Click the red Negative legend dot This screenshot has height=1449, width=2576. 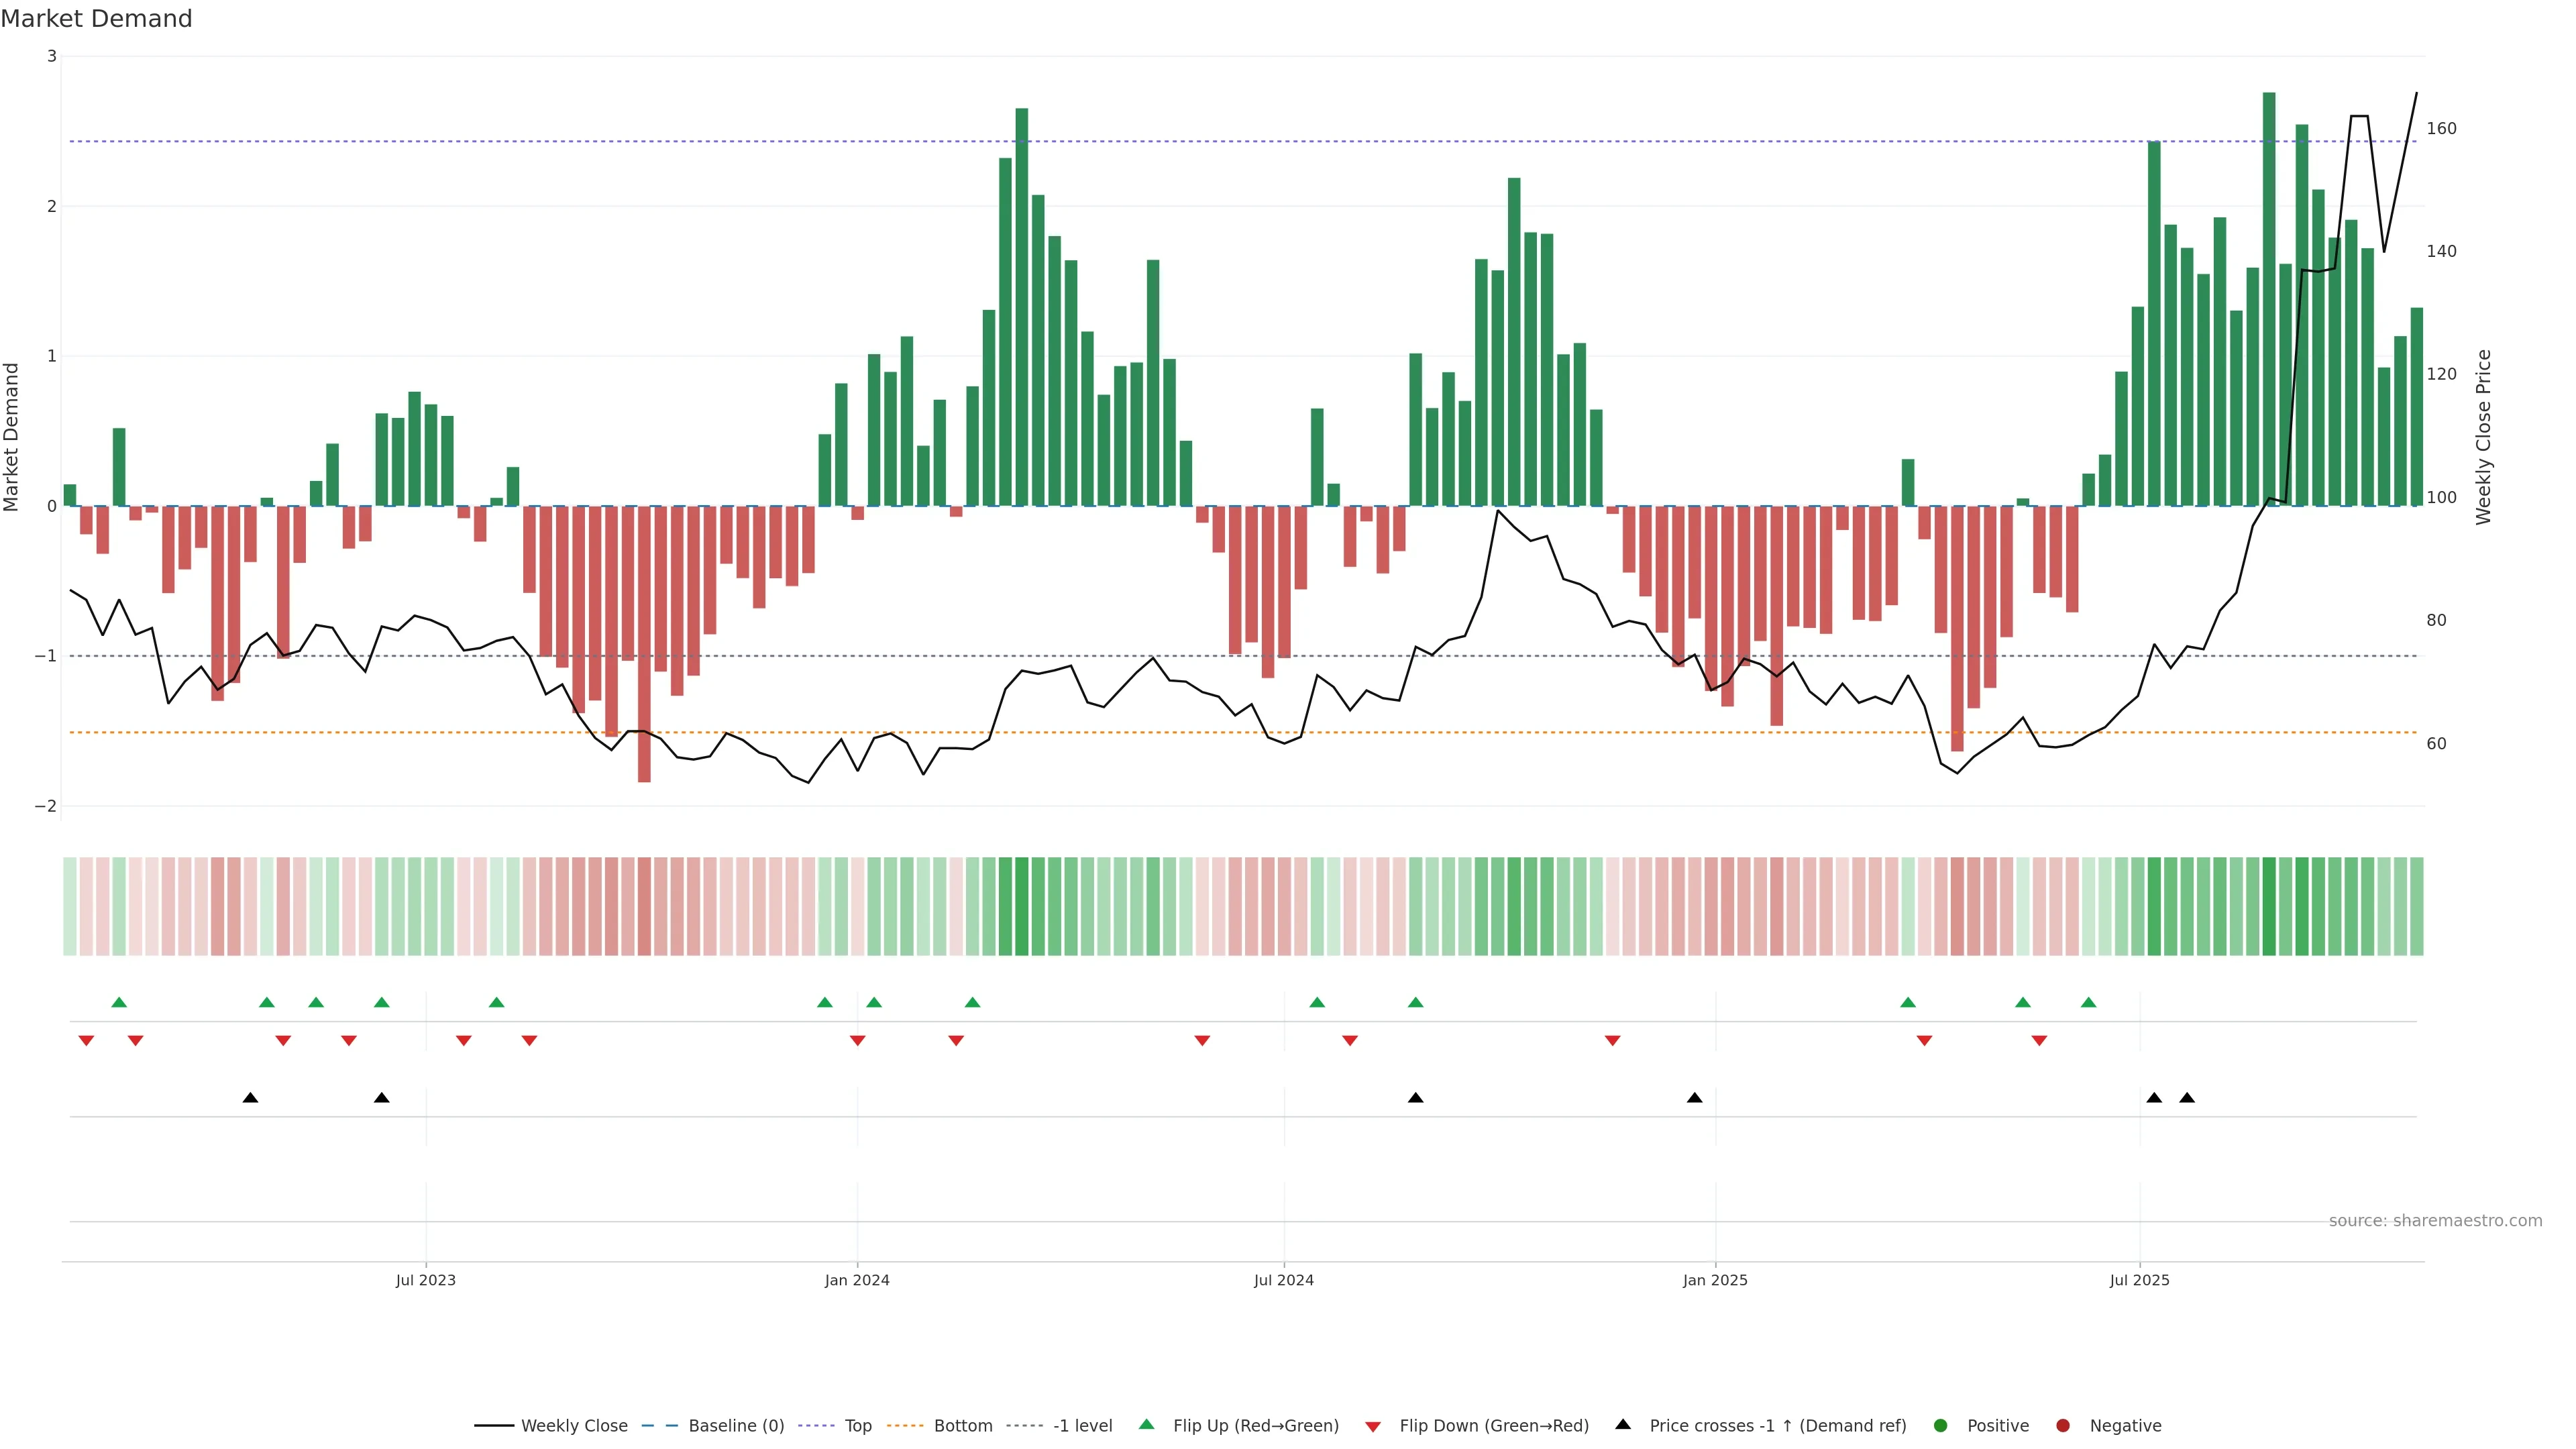[x=2063, y=1426]
